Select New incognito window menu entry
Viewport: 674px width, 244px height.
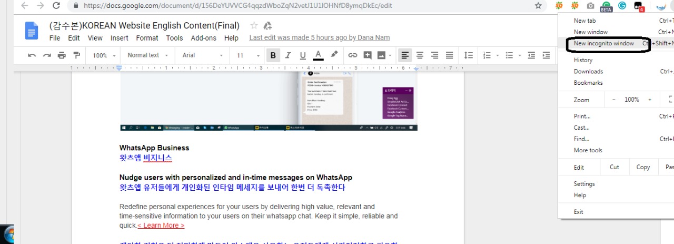(x=603, y=44)
